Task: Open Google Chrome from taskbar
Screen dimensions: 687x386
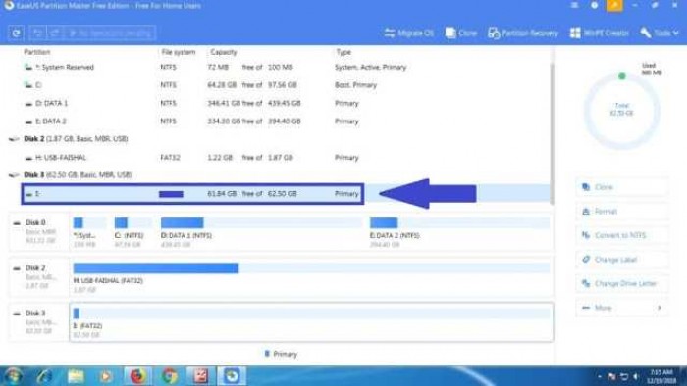Action: point(169,376)
